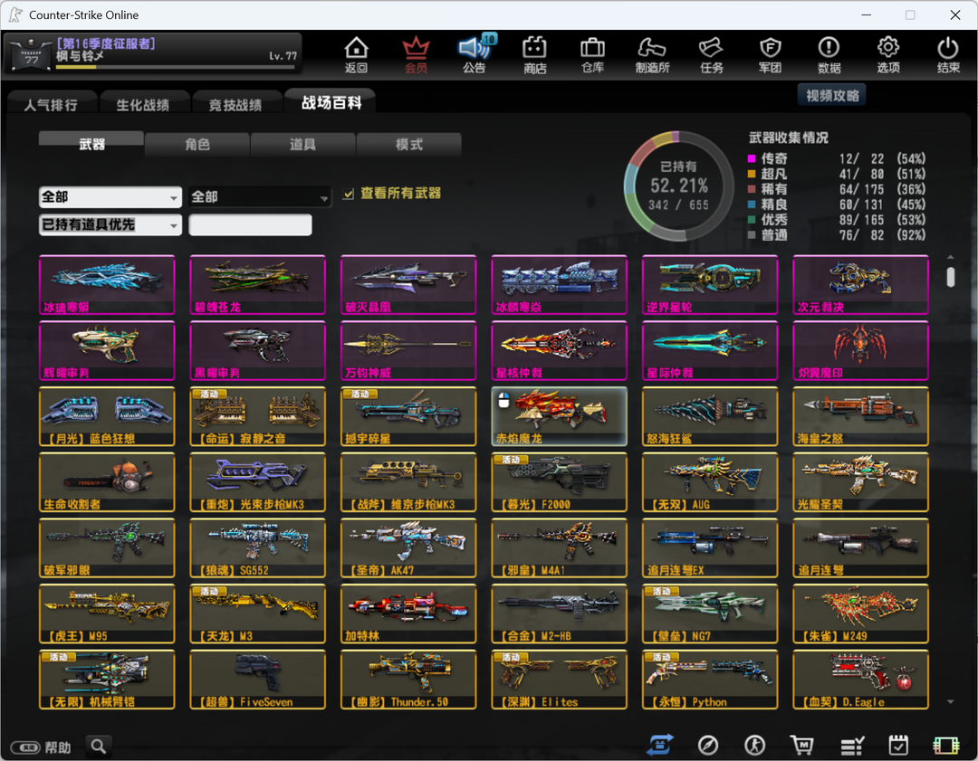Screen dimensions: 978x761
Task: Click the magnifier search icon beside 帮助
Action: [x=99, y=746]
